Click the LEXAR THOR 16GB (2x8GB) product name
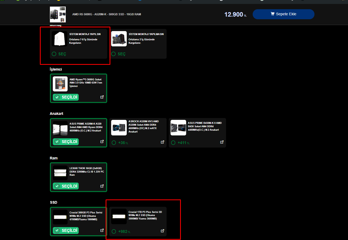 point(87,172)
